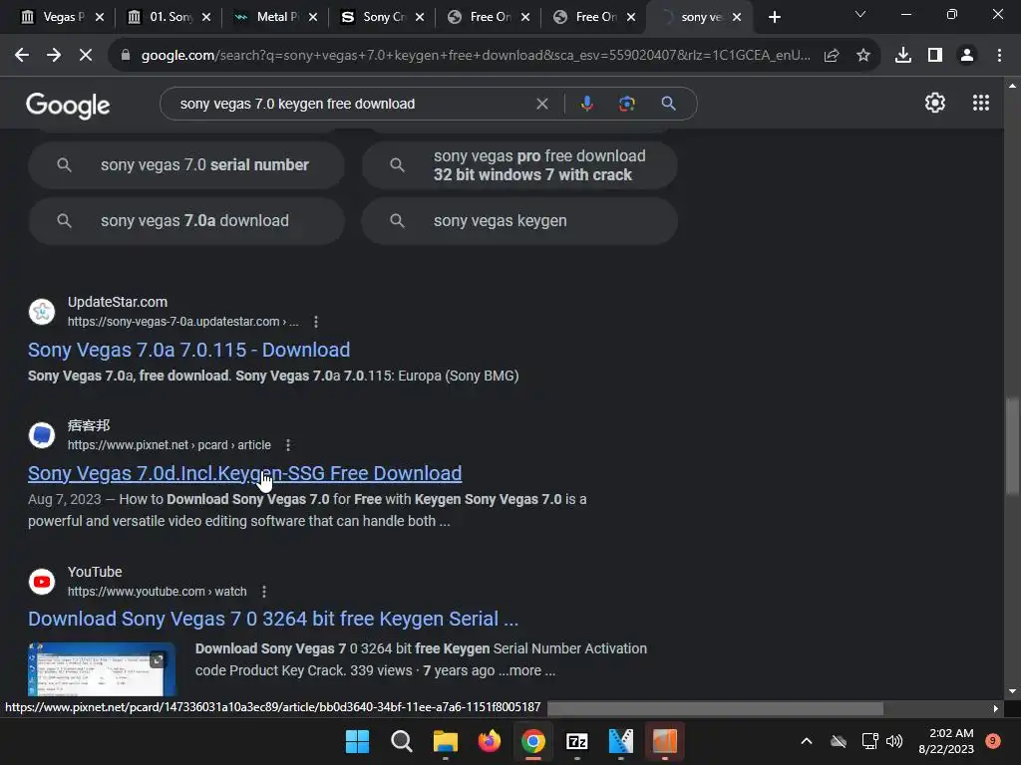Search related: sony vegas keygen
This screenshot has height=765, width=1021.
click(519, 221)
